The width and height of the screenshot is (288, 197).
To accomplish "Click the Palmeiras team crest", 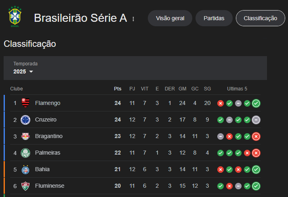I will 25,153.
